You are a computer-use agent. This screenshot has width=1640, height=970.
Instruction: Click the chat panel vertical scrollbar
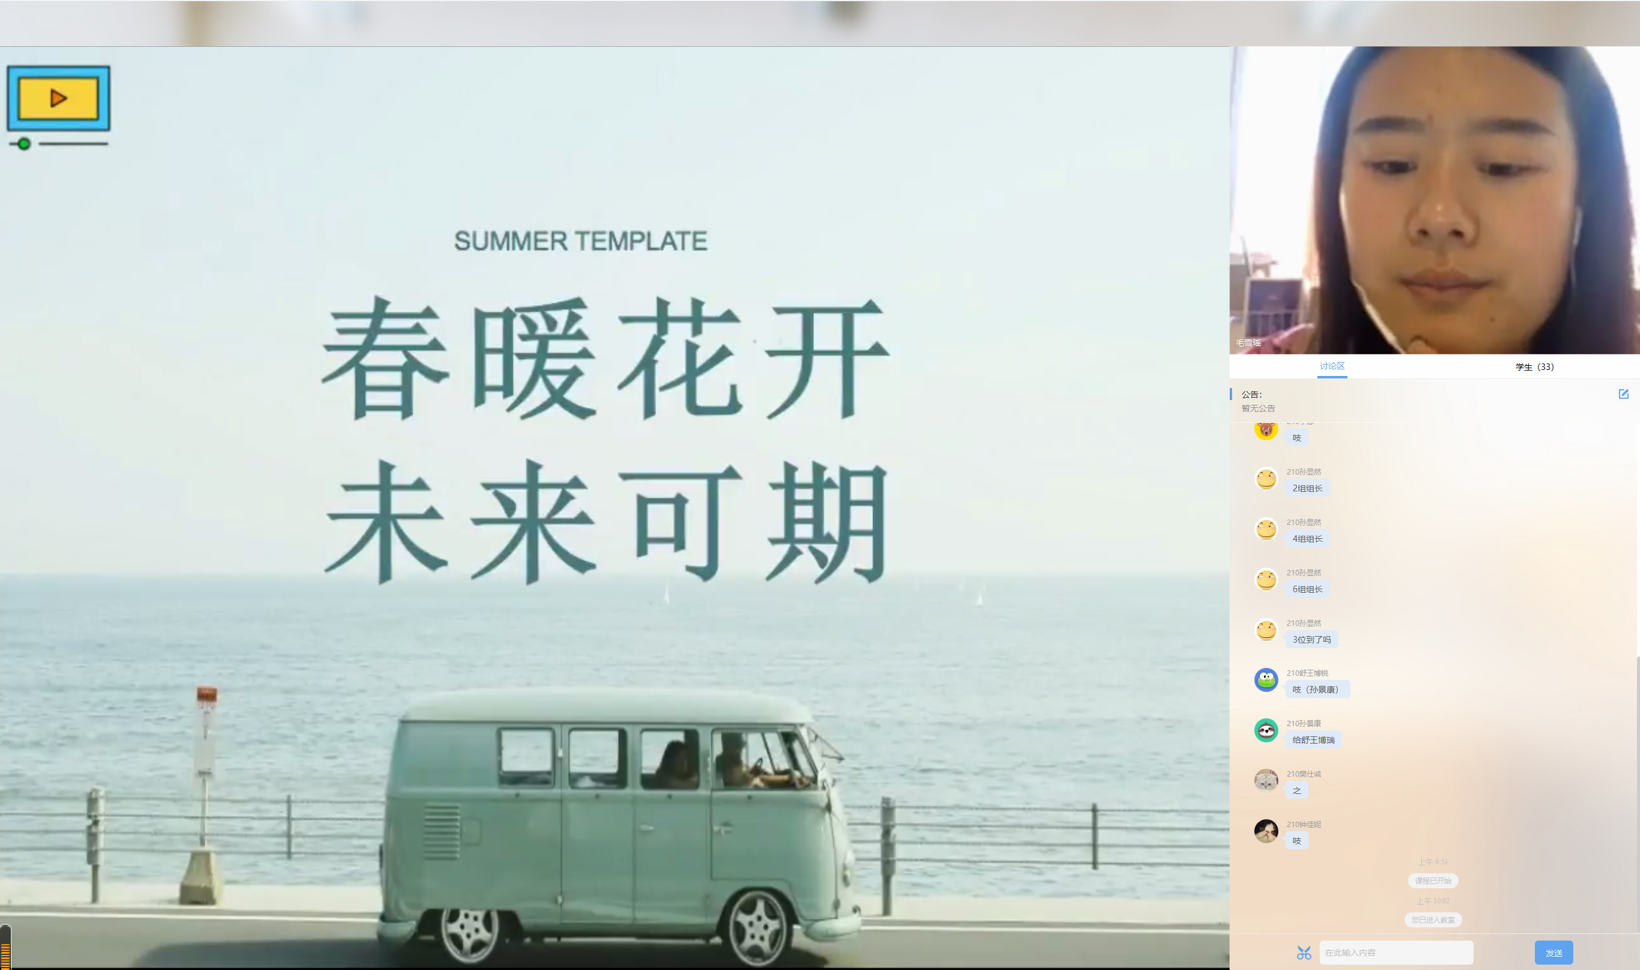tap(1638, 794)
